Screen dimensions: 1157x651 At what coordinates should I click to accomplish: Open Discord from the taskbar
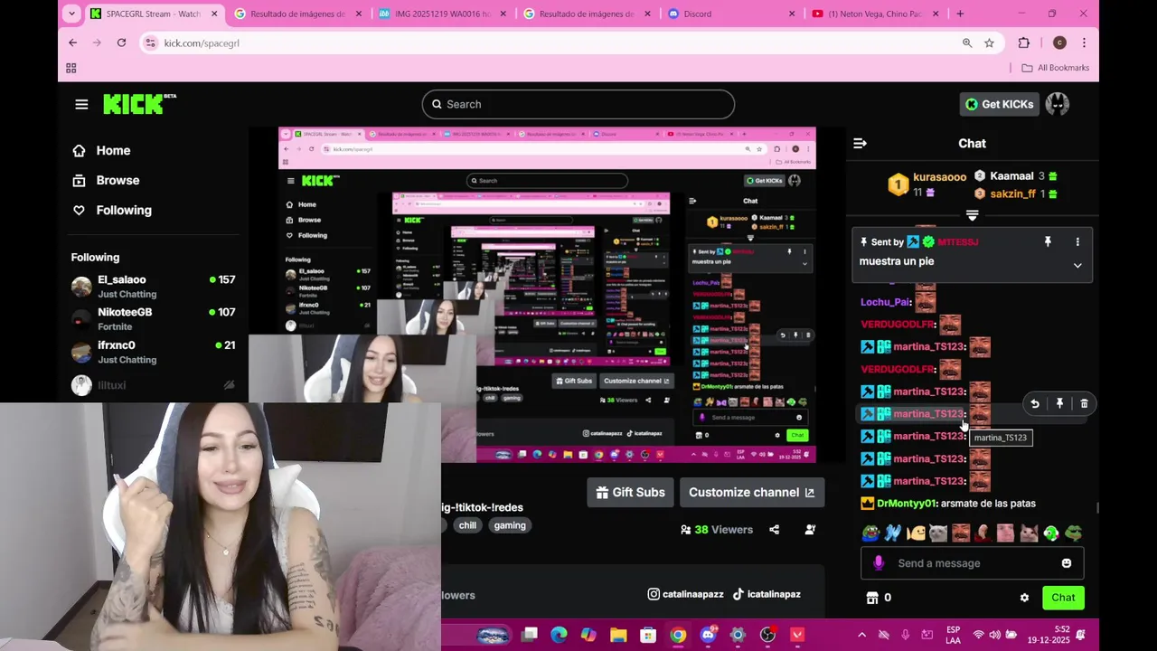(x=708, y=635)
